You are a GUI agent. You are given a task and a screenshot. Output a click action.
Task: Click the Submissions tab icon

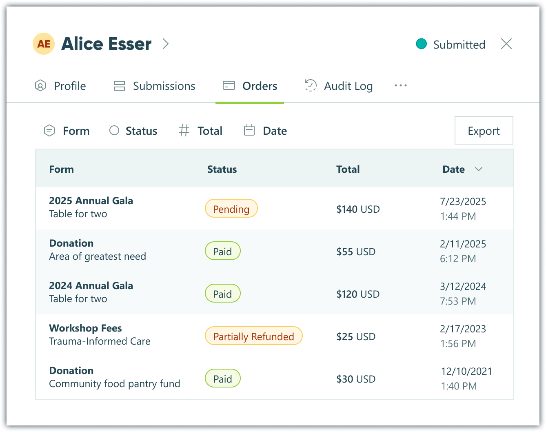click(x=120, y=86)
